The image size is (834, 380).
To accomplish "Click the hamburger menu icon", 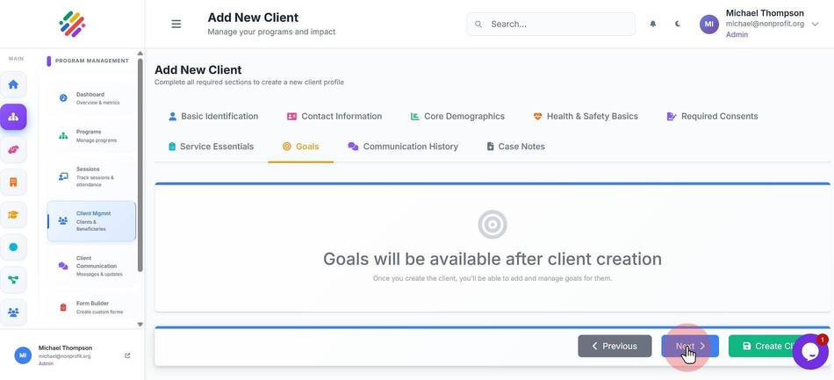I will pyautogui.click(x=176, y=24).
